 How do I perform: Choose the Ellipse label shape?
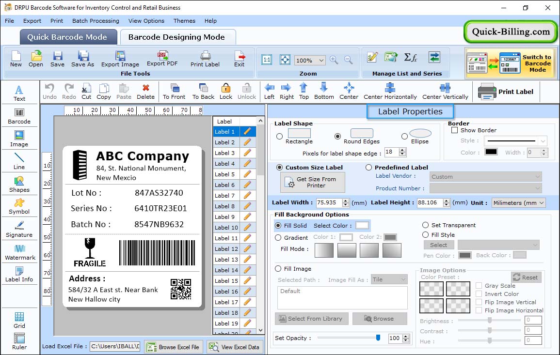(x=404, y=136)
